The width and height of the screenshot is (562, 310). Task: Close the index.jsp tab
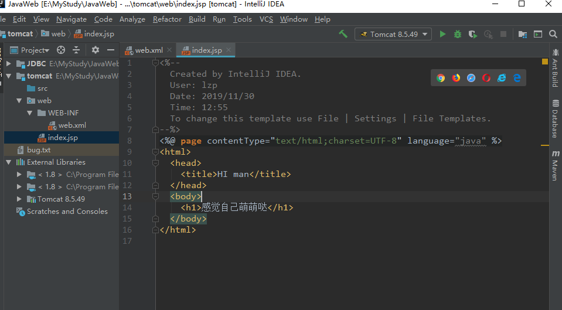tap(229, 50)
